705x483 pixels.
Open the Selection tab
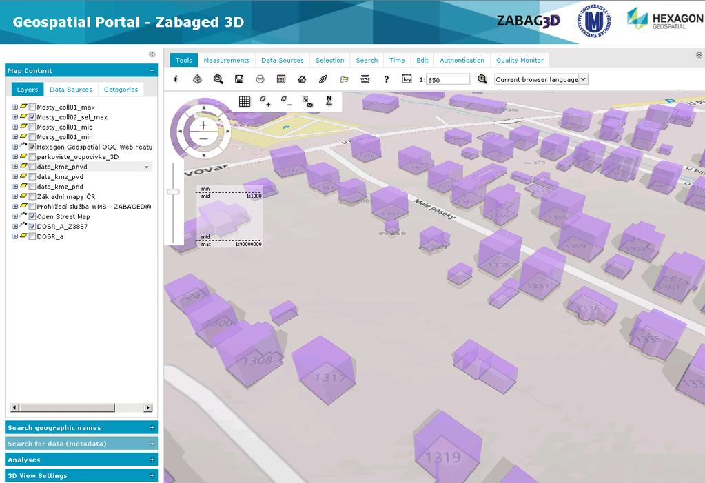329,60
